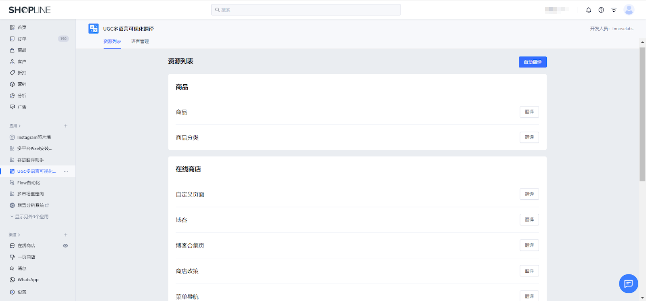Screen dimensions: 646x301
Task: Expand the 应用 section chevron
Action: pos(19,126)
